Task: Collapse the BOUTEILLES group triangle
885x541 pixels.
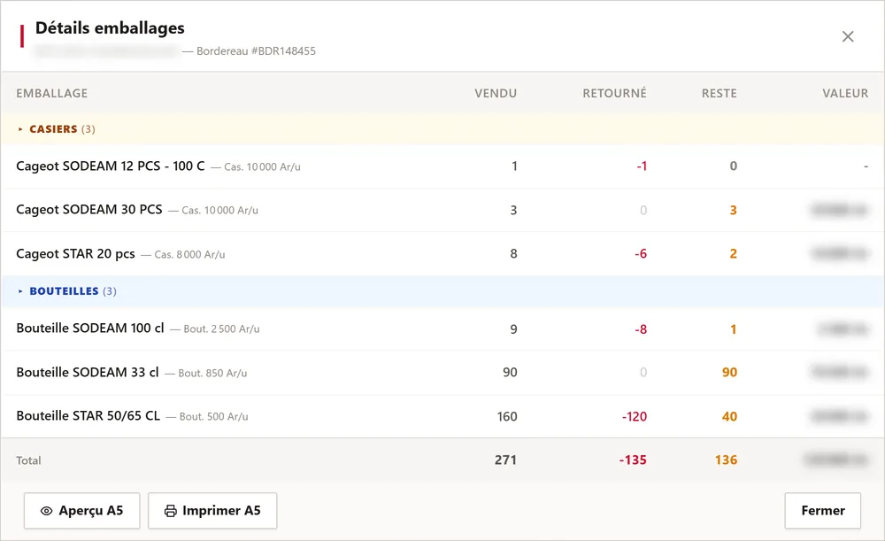Action: tap(20, 291)
